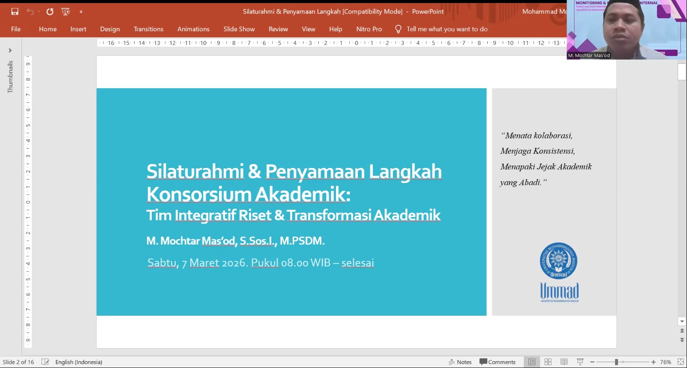Open Reading View from the status bar

pyautogui.click(x=564, y=362)
